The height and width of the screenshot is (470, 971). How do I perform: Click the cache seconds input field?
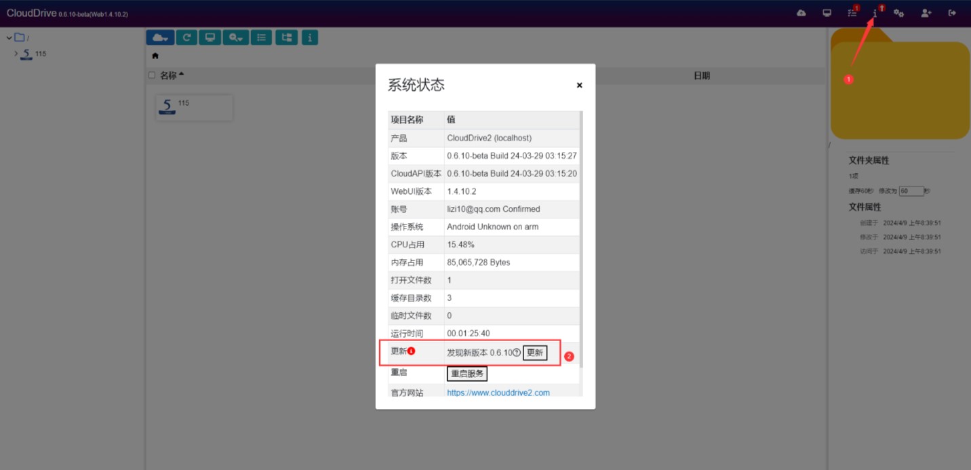pyautogui.click(x=911, y=191)
